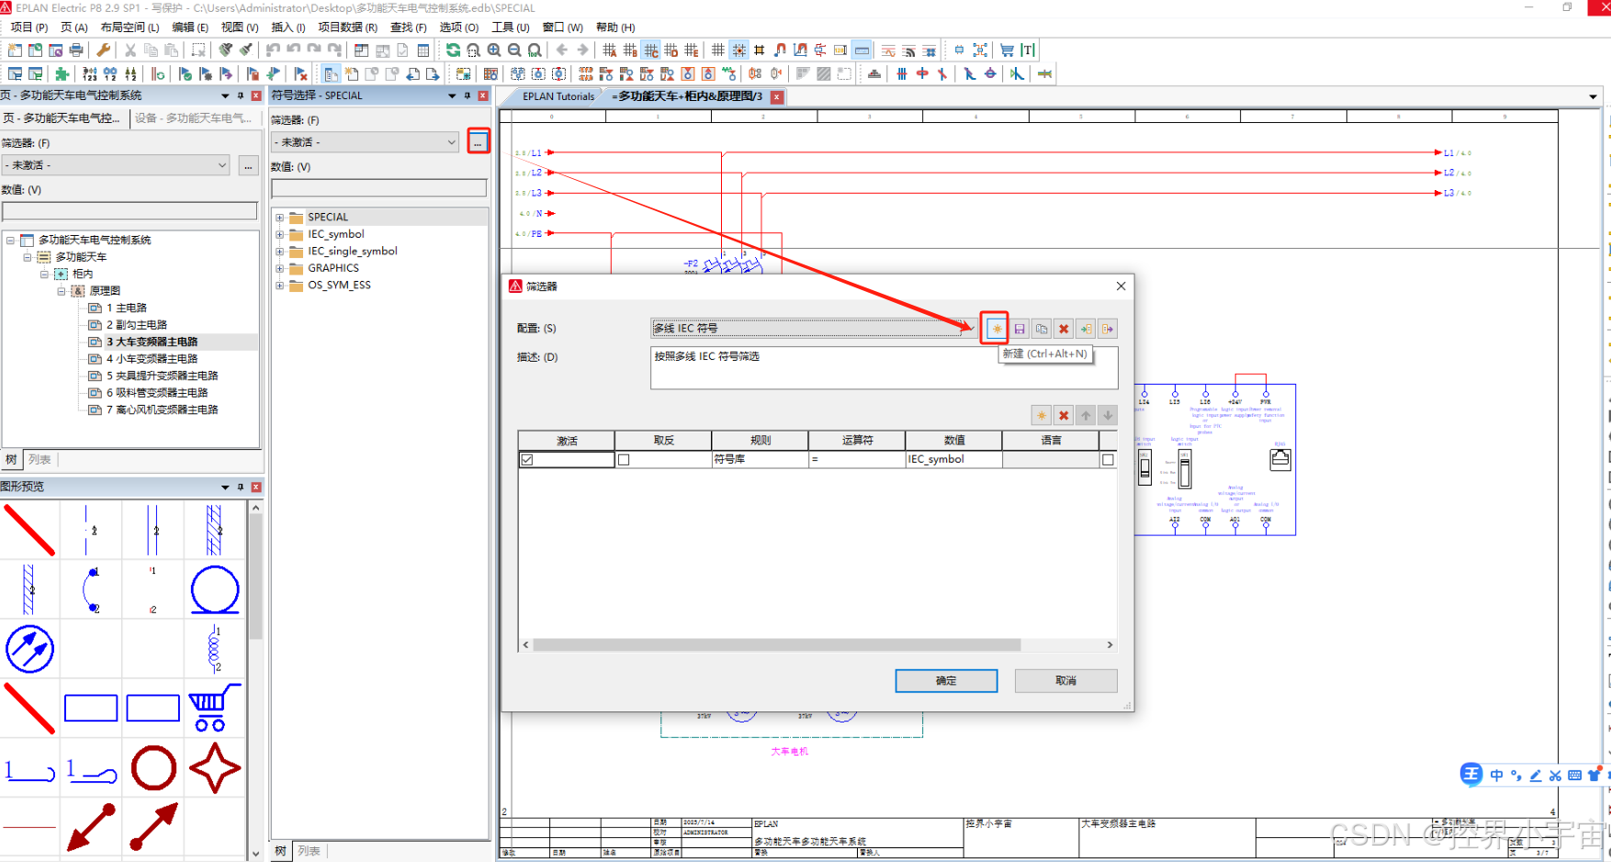Select the red four-point star symbol preview
This screenshot has width=1611, height=862.
215,767
